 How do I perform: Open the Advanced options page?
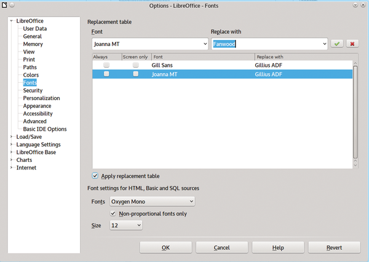(34, 121)
